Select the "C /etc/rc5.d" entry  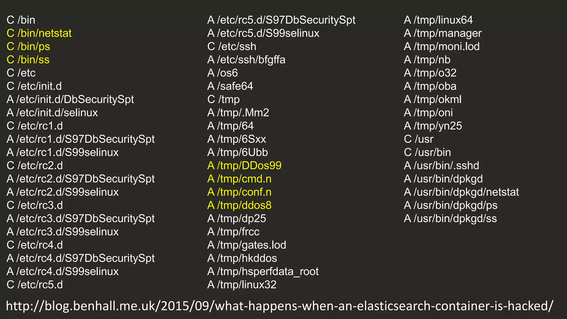35,285
